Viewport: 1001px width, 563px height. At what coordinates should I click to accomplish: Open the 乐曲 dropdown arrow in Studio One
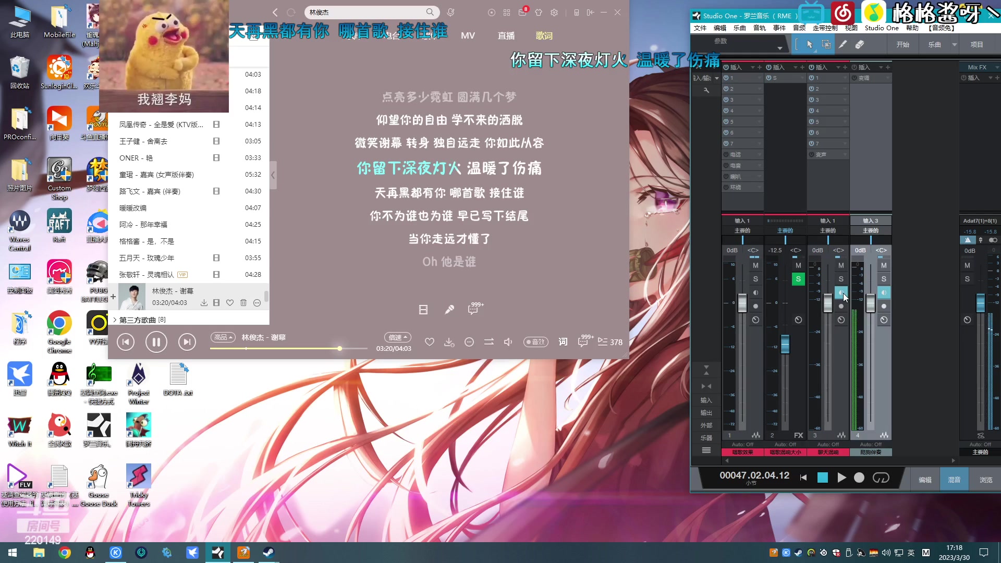click(x=954, y=45)
